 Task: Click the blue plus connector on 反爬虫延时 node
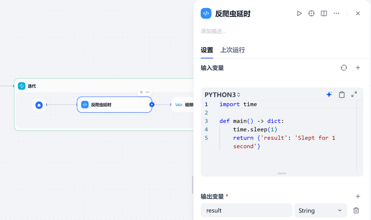[152, 104]
